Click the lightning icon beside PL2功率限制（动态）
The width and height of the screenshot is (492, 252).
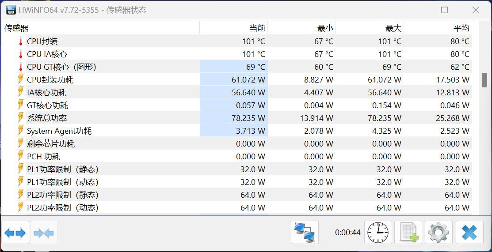[21, 207]
